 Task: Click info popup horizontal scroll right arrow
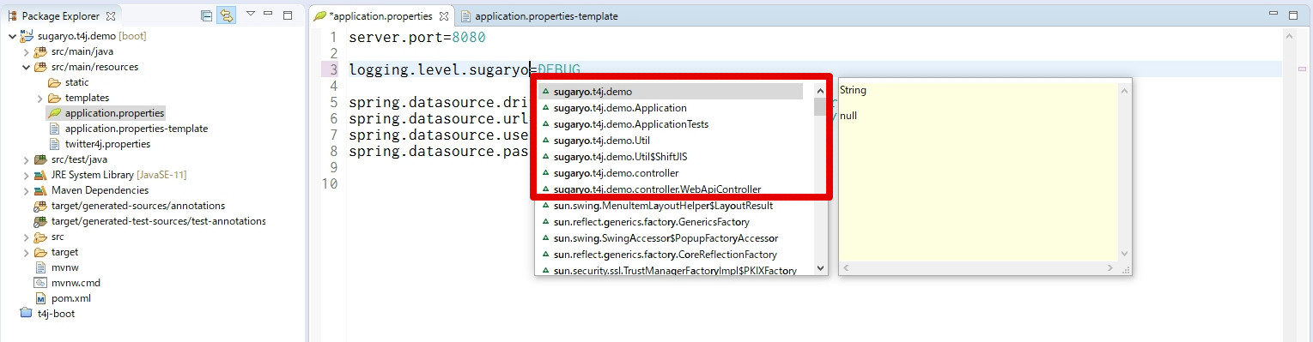1111,268
